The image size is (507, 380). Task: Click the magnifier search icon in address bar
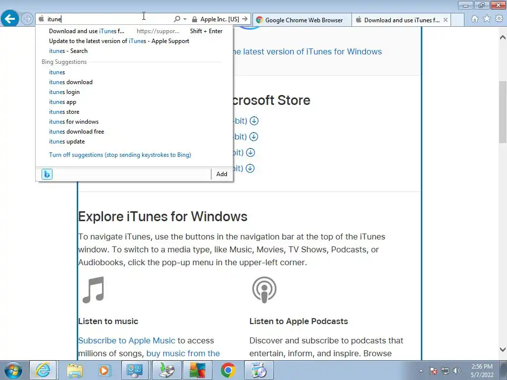coord(177,19)
